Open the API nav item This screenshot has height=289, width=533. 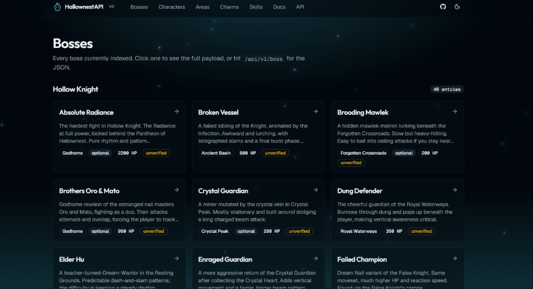(300, 7)
